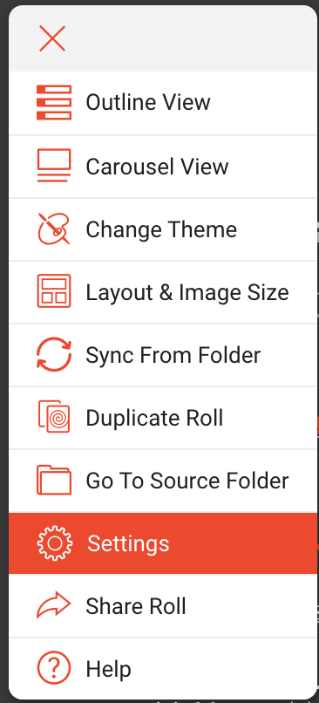The image size is (319, 703).
Task: Click the Outline View list icon
Action: coord(54,102)
